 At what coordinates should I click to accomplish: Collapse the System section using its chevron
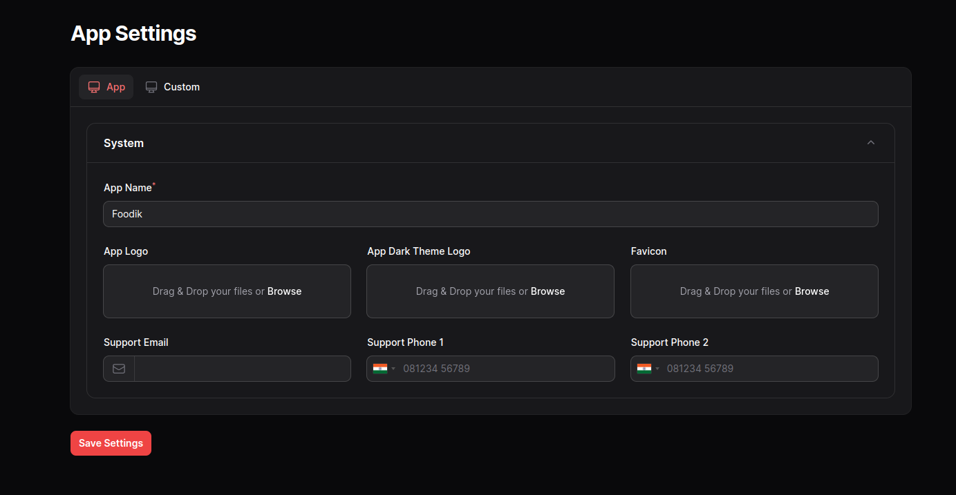click(x=870, y=143)
